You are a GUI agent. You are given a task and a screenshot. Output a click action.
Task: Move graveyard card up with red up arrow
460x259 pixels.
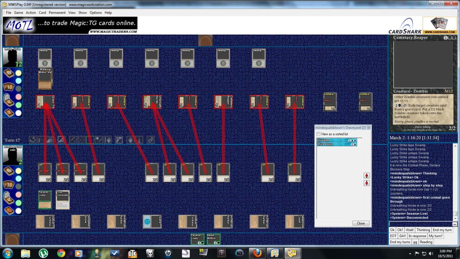point(367,176)
